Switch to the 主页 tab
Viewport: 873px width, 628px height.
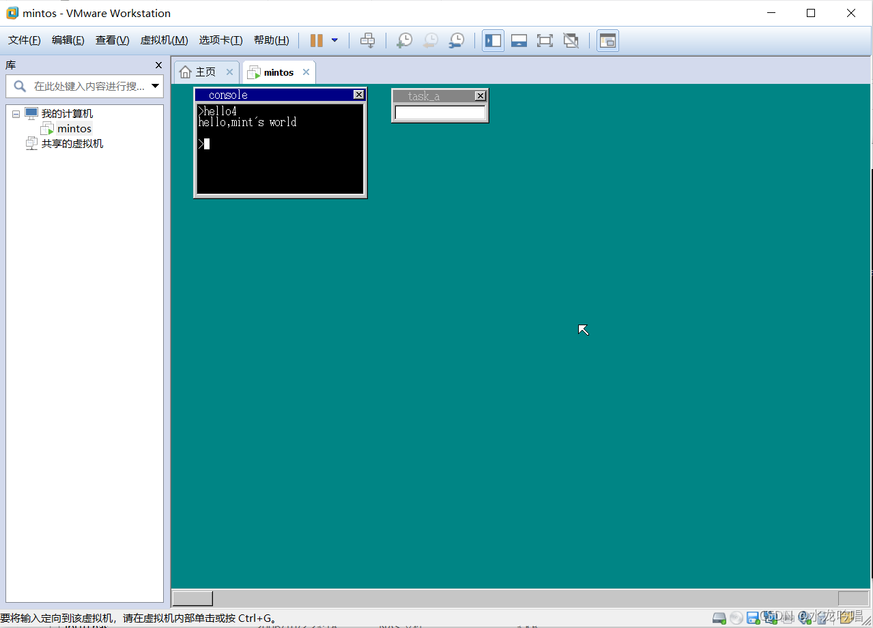(205, 72)
